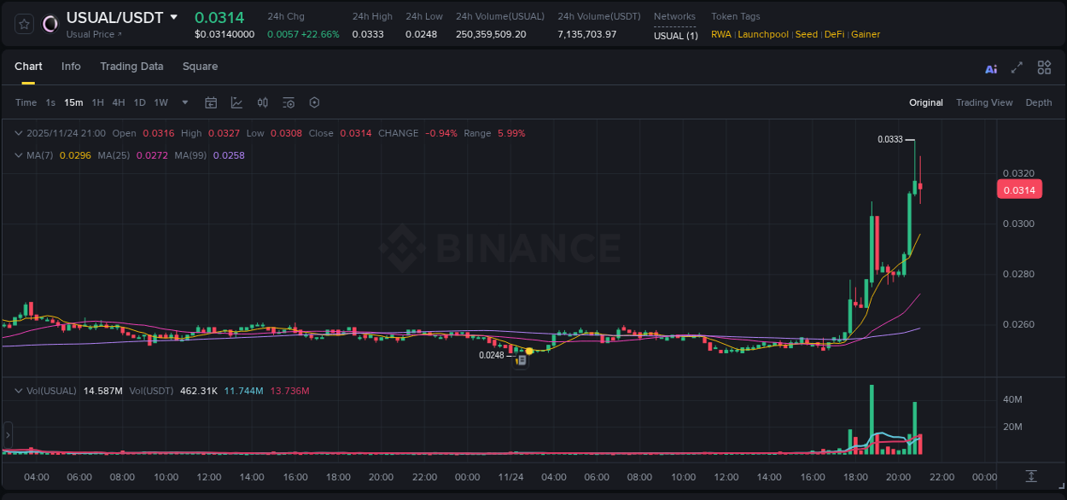Collapse the MA indicators row

18,155
